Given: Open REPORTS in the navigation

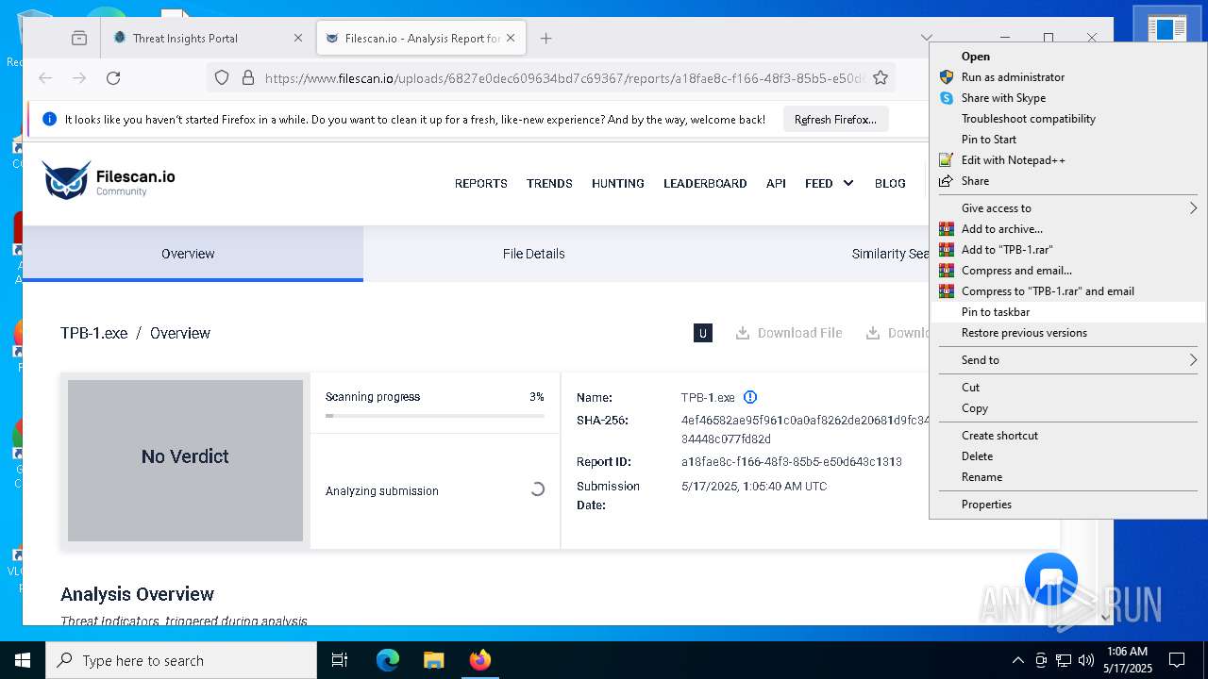Looking at the screenshot, I should (481, 183).
